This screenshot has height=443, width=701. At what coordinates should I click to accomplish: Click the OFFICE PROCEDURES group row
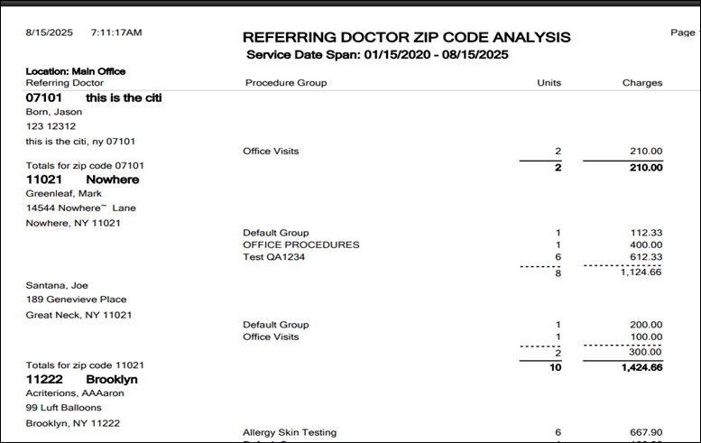[301, 245]
